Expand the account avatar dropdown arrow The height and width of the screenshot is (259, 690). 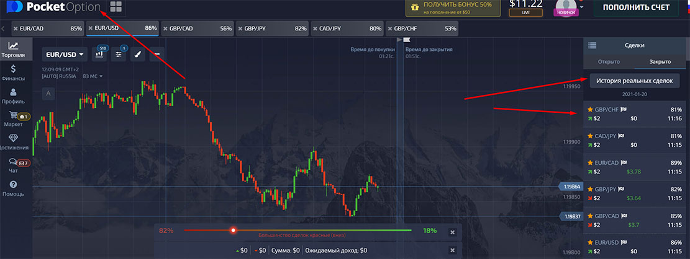582,7
